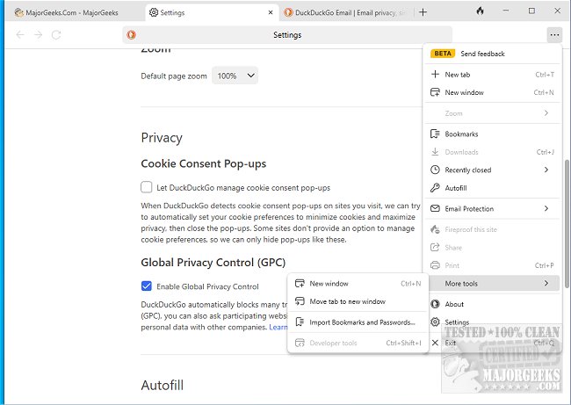Disable the Global Privacy Control checkbox

click(x=147, y=286)
